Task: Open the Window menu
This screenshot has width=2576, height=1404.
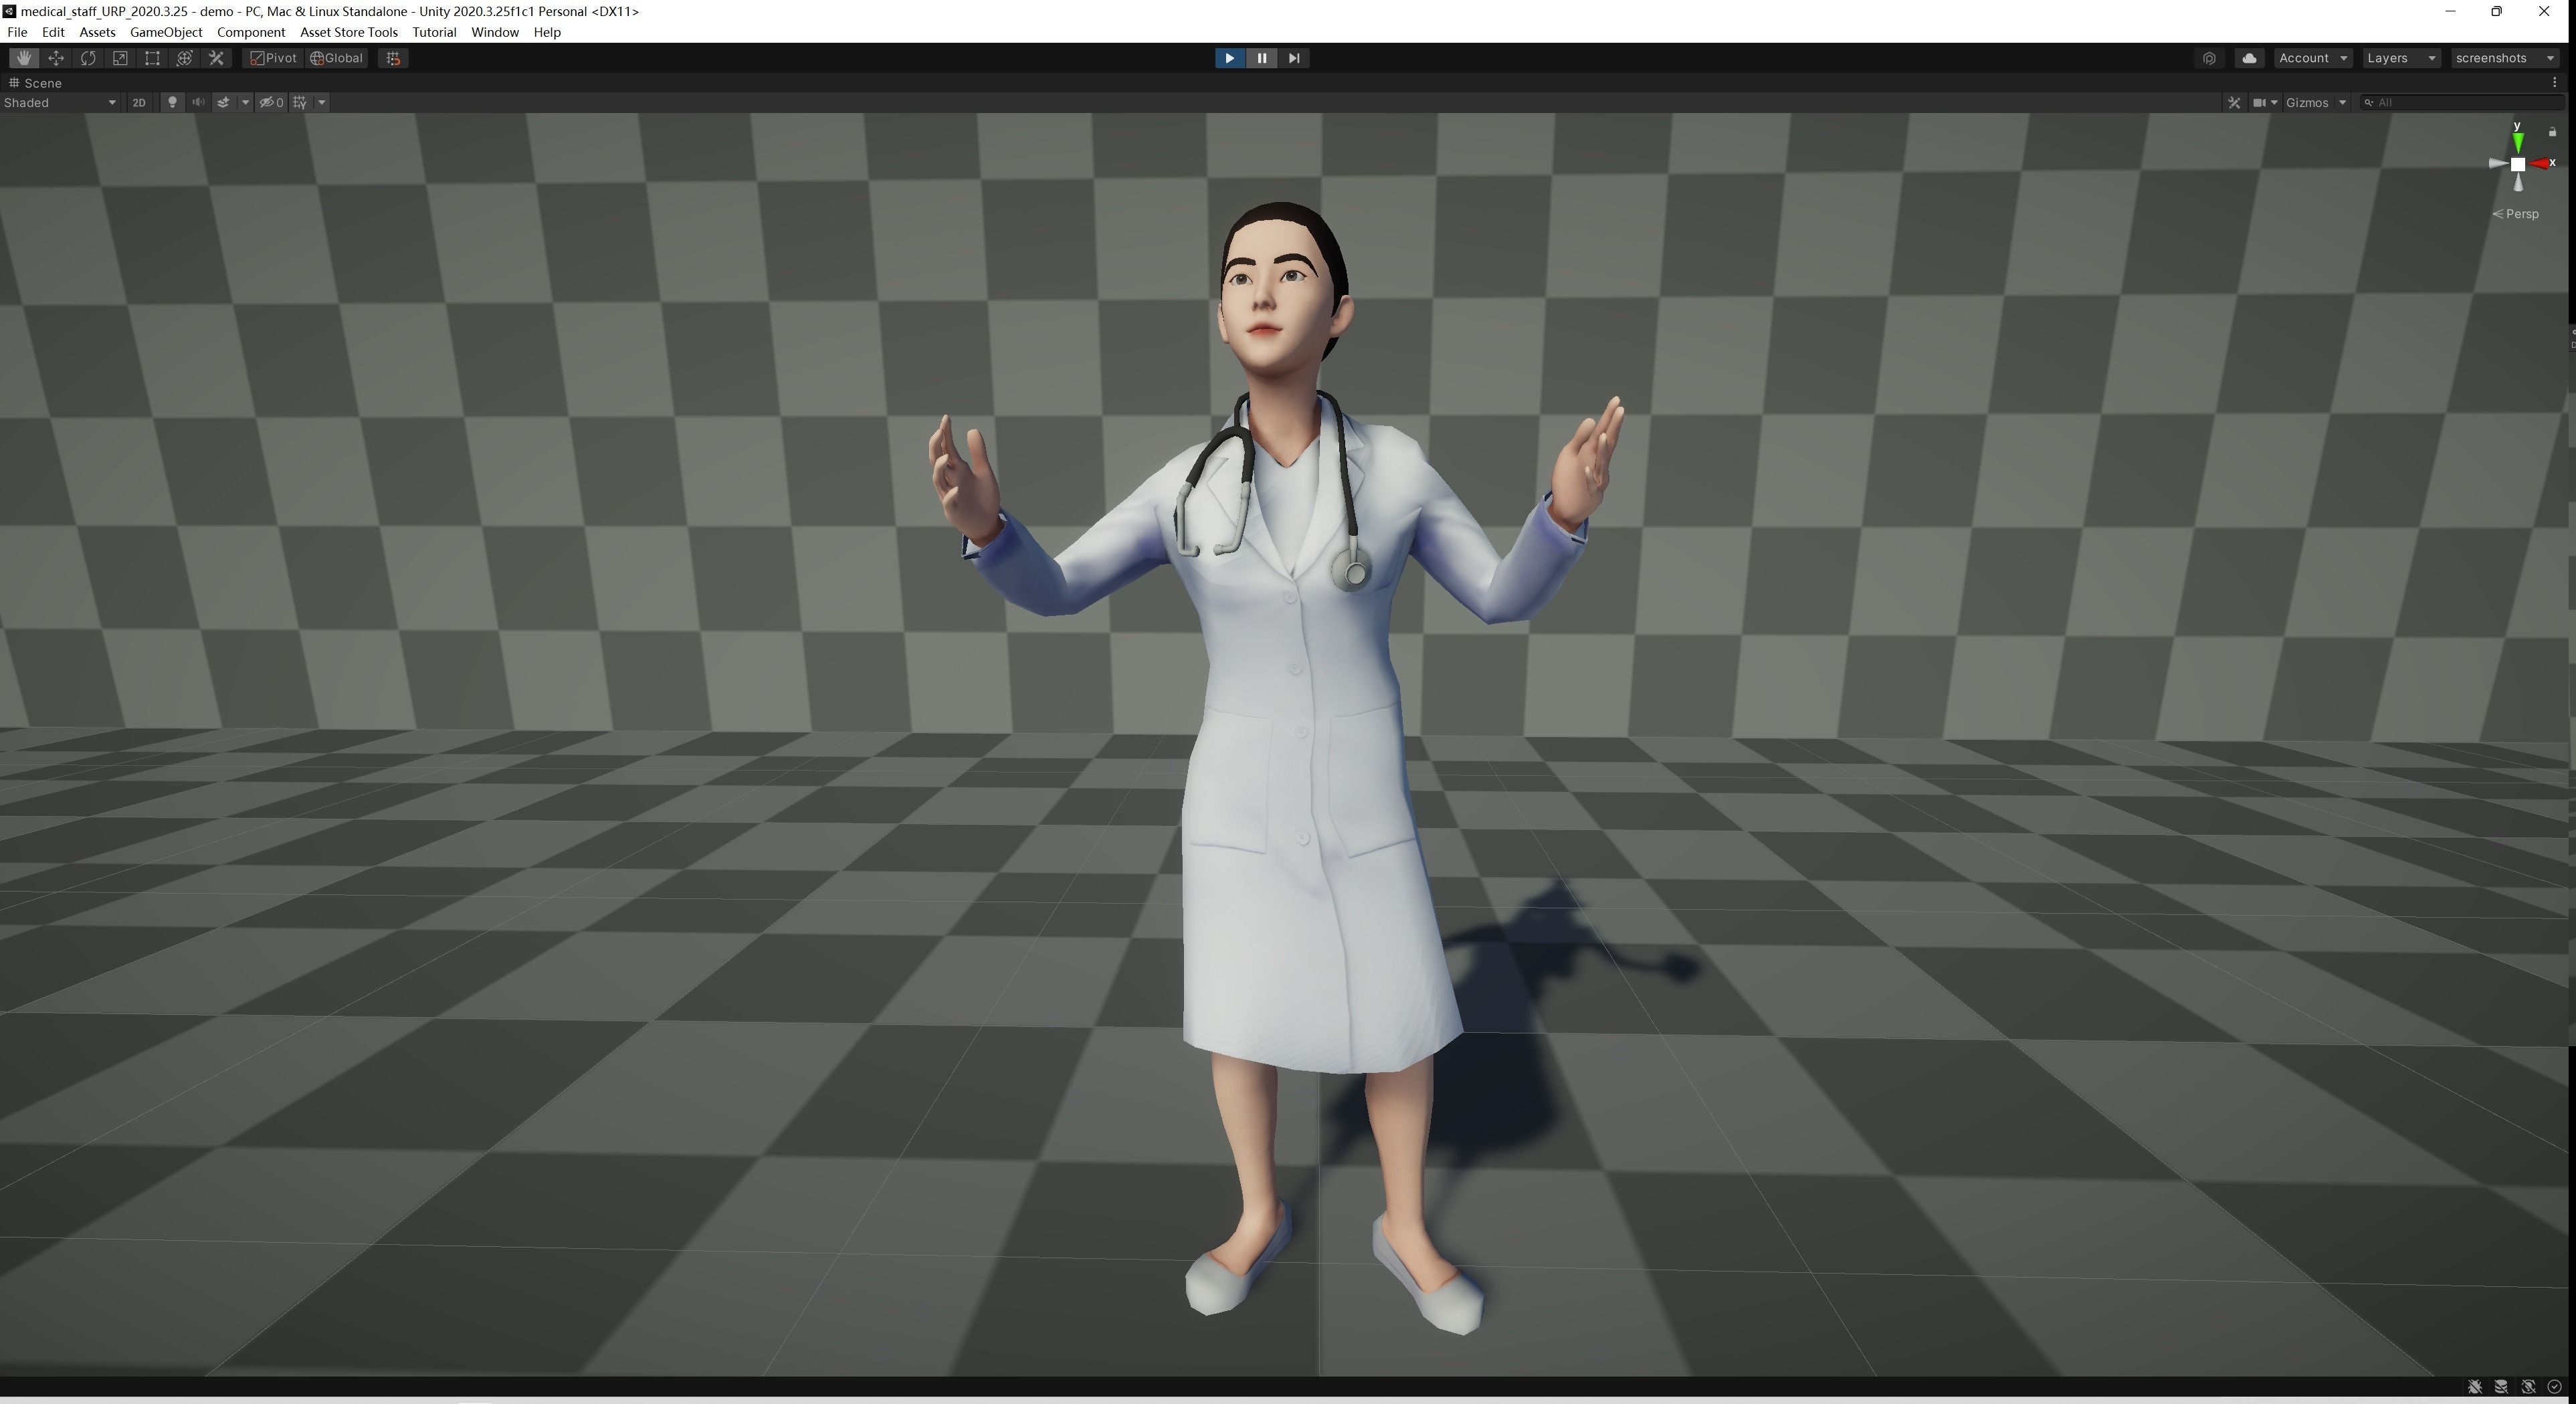Action: [x=495, y=32]
